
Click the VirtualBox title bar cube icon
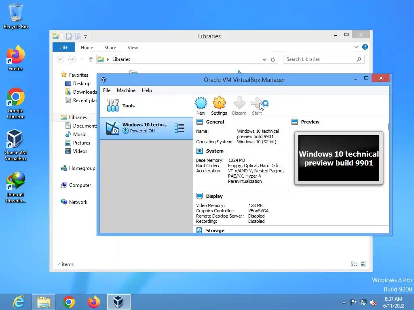tap(103, 80)
